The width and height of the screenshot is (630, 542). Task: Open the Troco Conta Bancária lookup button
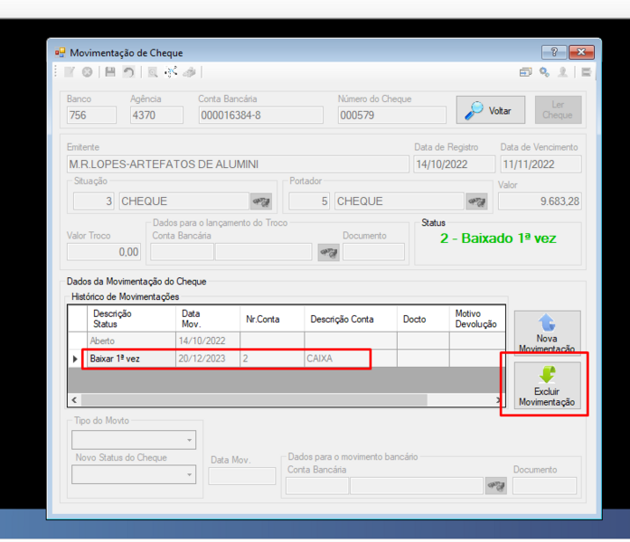329,253
